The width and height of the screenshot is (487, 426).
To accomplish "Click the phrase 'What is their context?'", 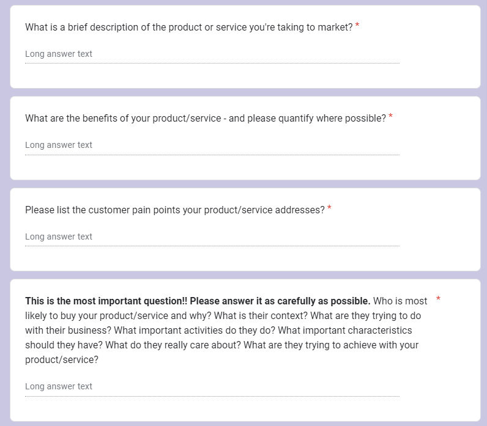I will [261, 316].
